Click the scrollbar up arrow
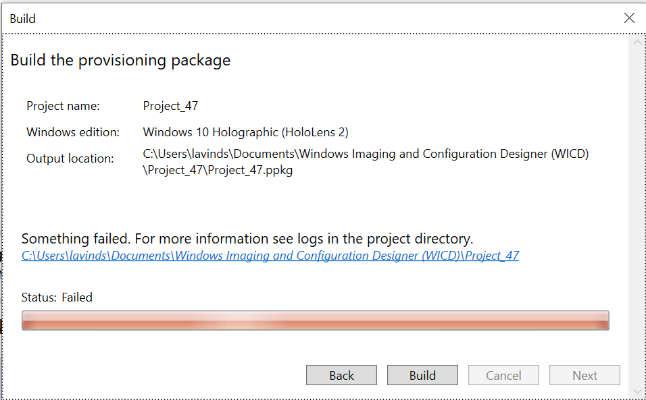 pyautogui.click(x=637, y=42)
